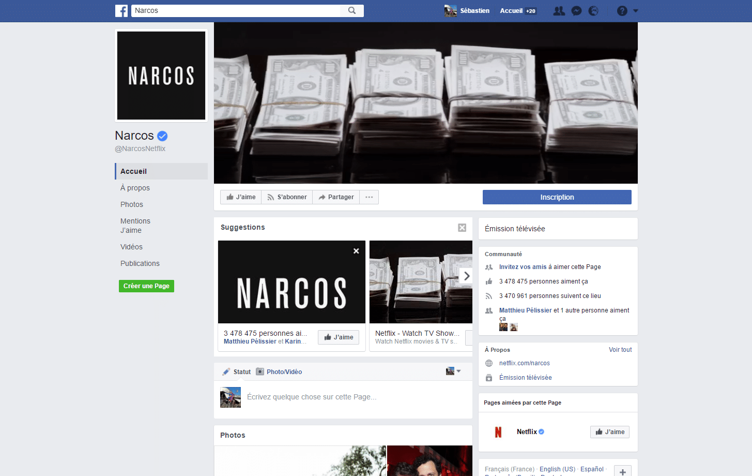Click the first friend avatar in Communauté
The width and height of the screenshot is (752, 476).
click(503, 327)
